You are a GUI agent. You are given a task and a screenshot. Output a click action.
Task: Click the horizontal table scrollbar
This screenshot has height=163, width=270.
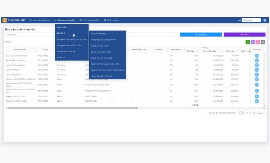tap(73, 108)
